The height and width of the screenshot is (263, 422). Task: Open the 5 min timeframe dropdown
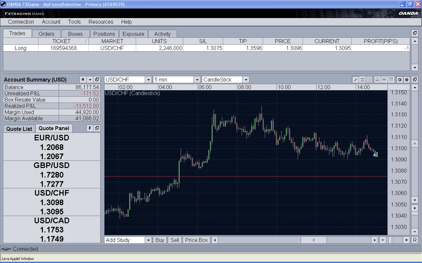coord(197,80)
